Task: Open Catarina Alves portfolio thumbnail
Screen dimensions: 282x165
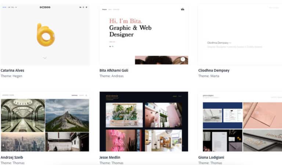Action: (x=44, y=34)
